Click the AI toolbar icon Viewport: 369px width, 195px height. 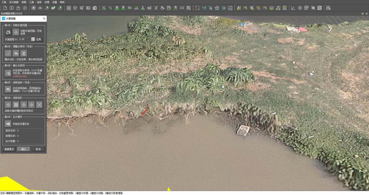[x=239, y=8]
